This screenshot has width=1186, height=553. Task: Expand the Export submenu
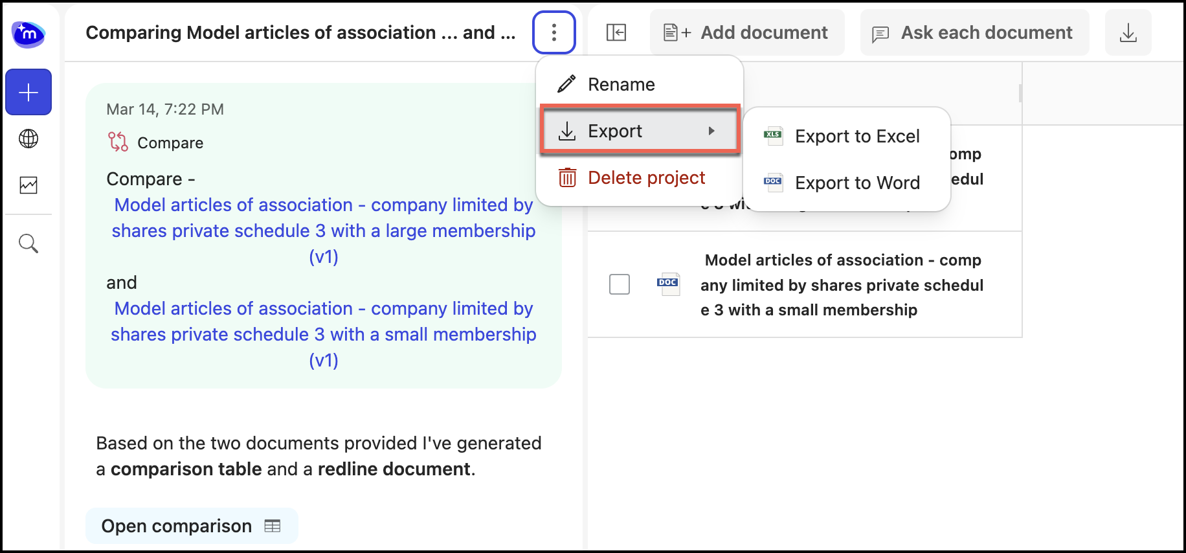pyautogui.click(x=640, y=131)
